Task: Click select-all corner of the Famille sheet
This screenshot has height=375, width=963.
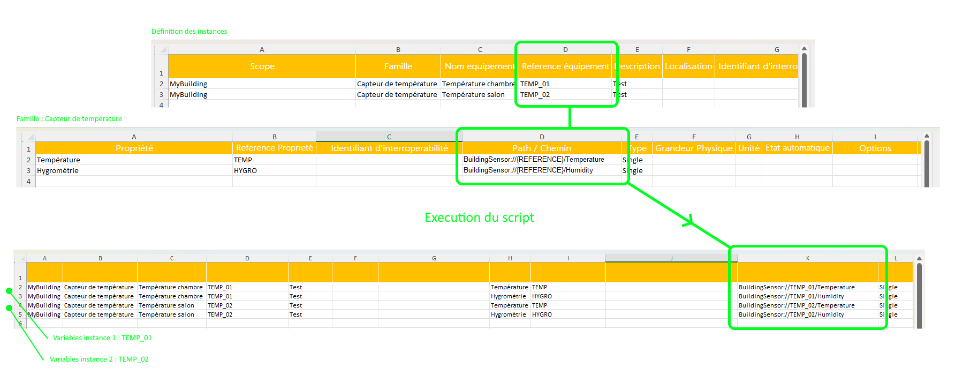Action: (x=29, y=137)
